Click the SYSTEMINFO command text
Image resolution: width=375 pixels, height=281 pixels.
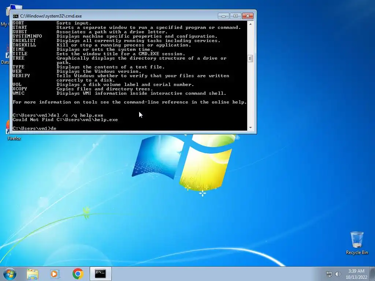27,36
